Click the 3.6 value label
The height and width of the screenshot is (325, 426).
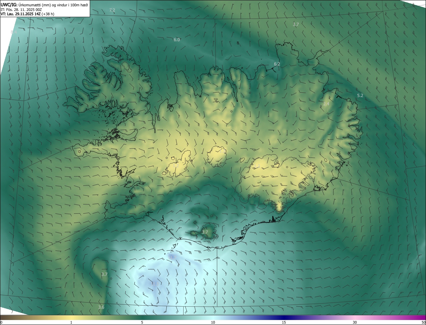coord(101,307)
